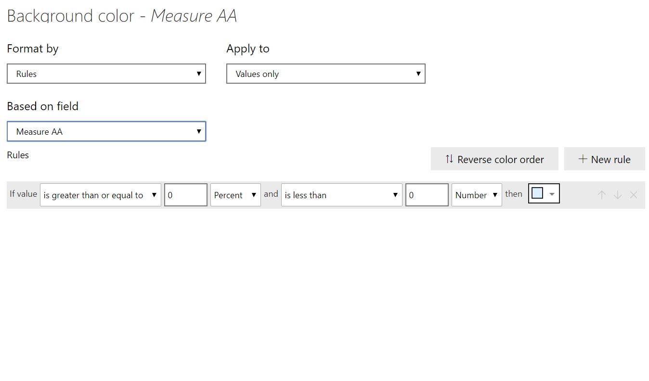Delete the rule with X icon
The height and width of the screenshot is (381, 649).
point(634,195)
